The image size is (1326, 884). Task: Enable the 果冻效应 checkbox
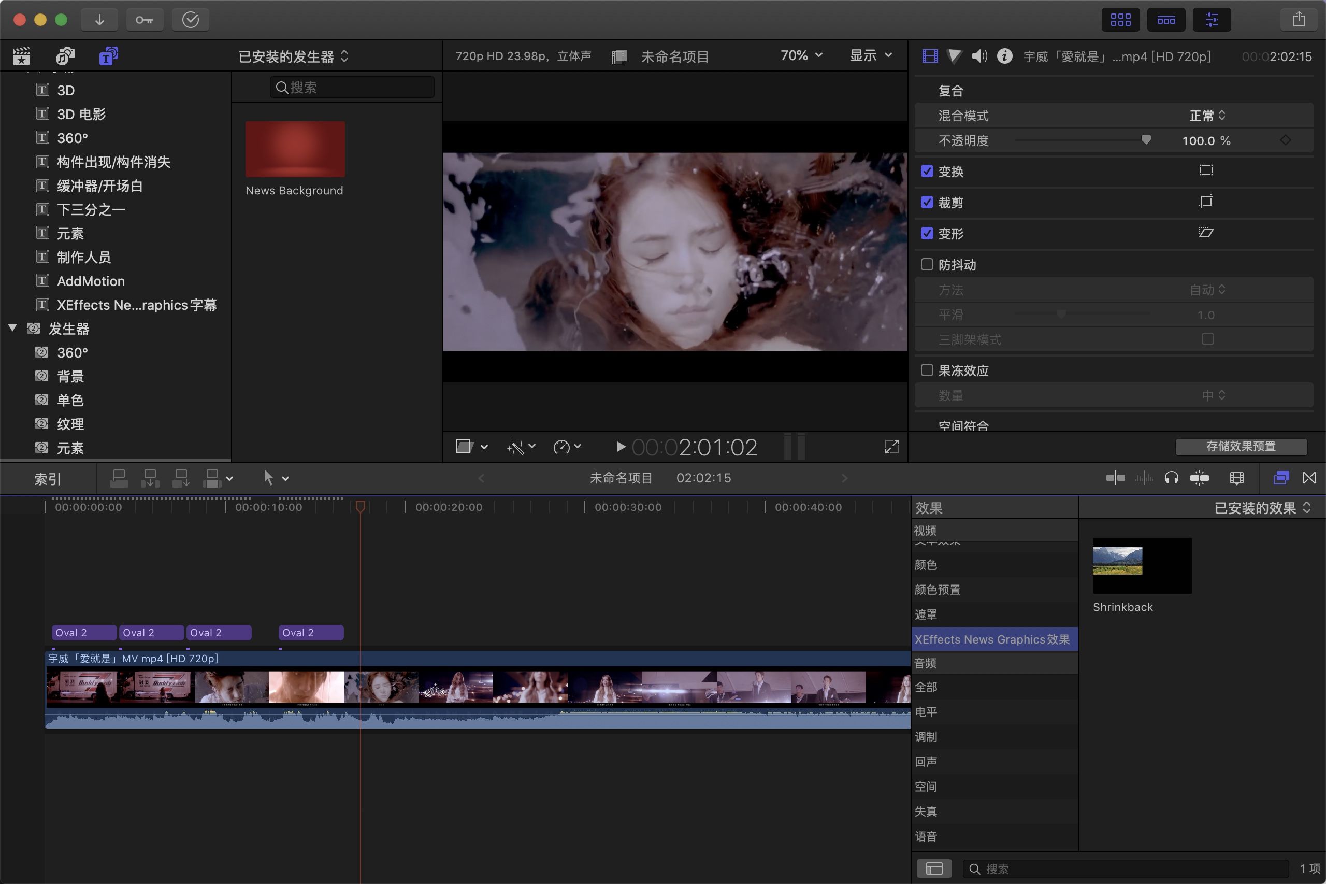927,370
